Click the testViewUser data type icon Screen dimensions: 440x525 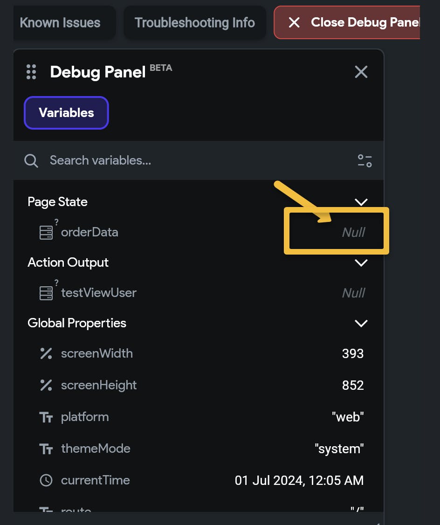pyautogui.click(x=46, y=293)
